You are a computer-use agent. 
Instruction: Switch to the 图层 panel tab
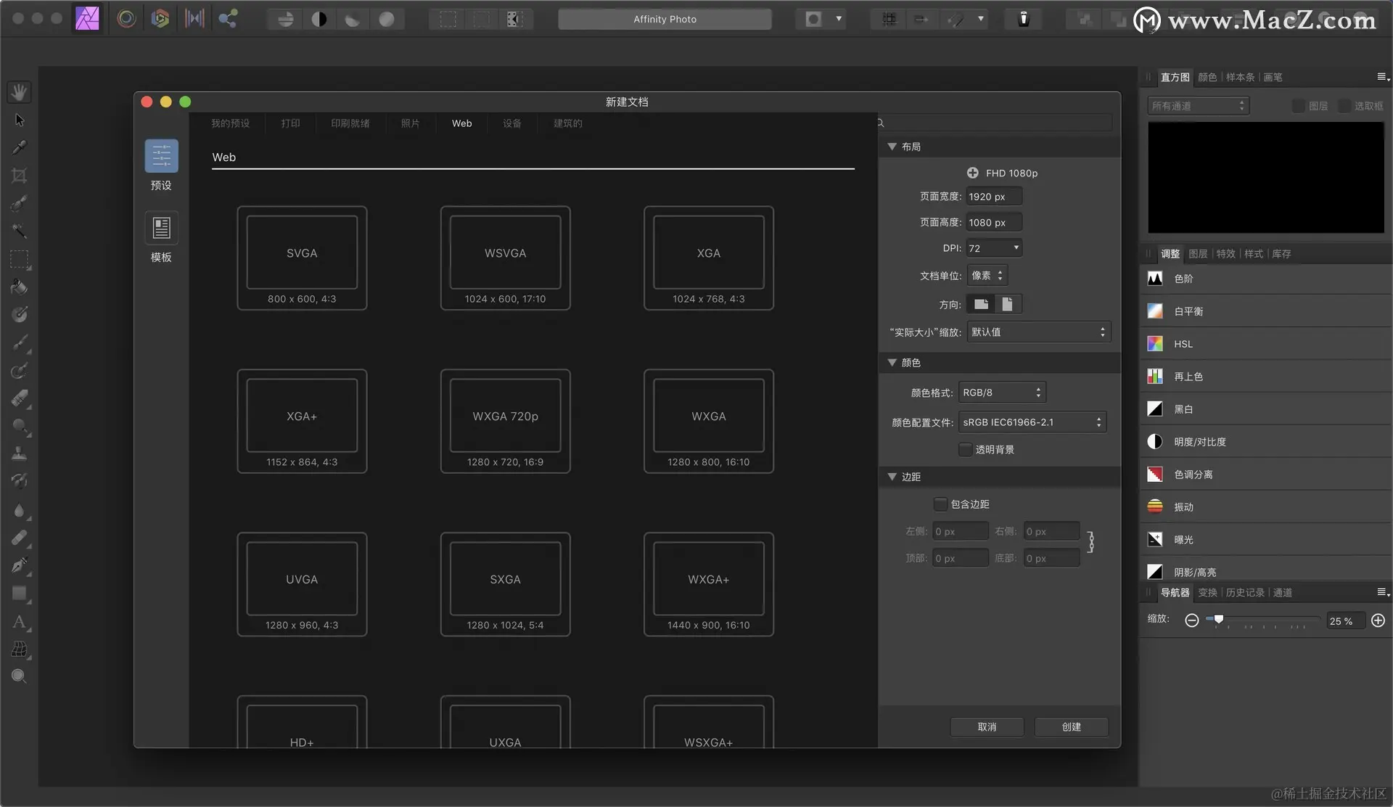pyautogui.click(x=1198, y=254)
